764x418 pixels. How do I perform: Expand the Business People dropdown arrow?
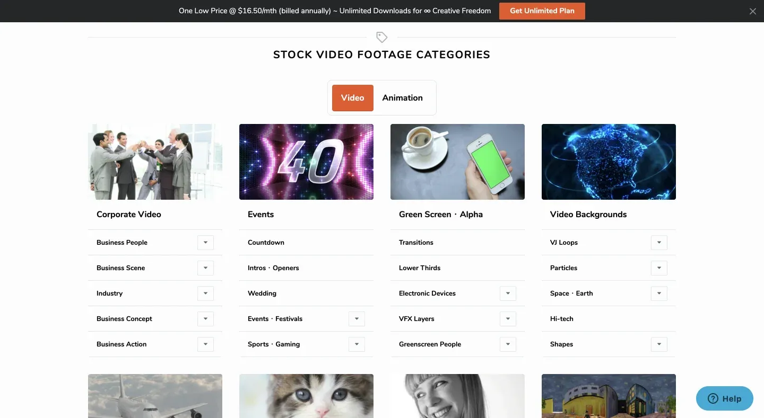(205, 243)
